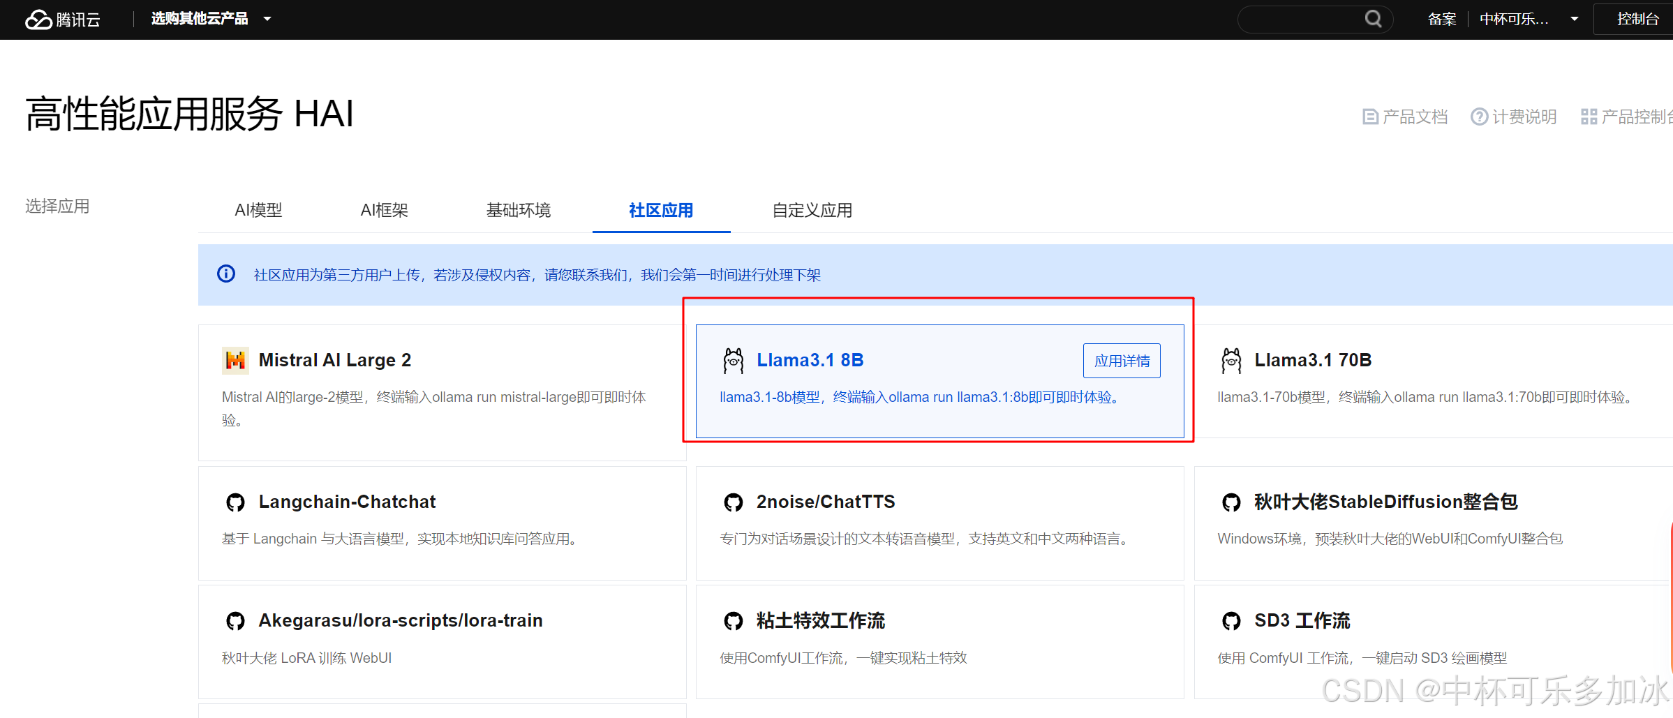This screenshot has height=718, width=1673.
Task: Select the 粘土特效工作流 application title
Action: tap(821, 620)
